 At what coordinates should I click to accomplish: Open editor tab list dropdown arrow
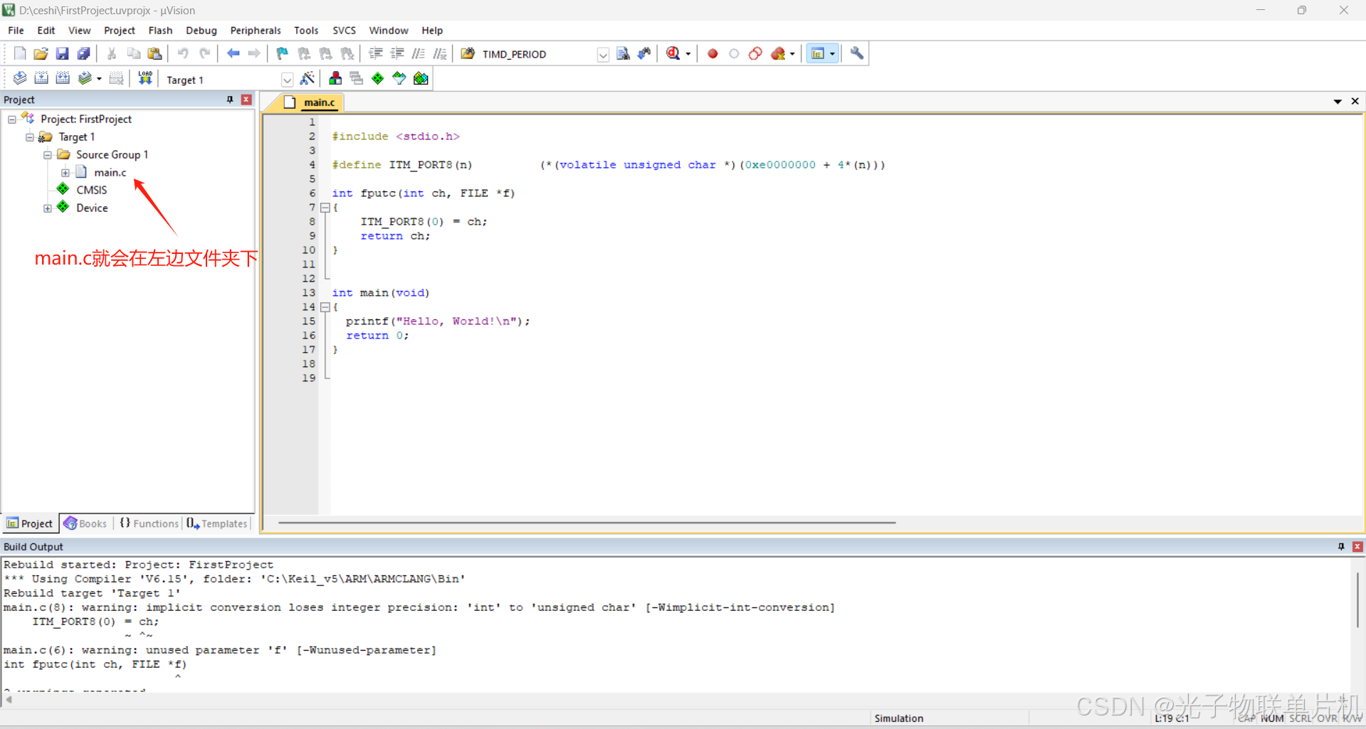[1338, 102]
